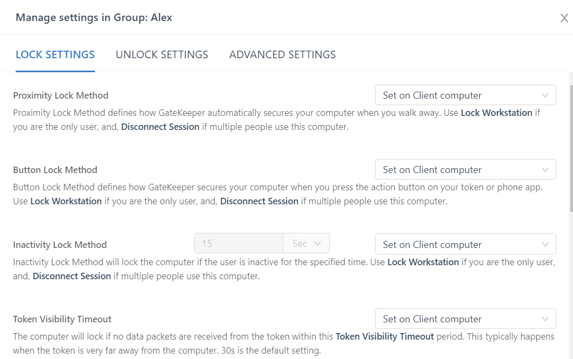Click the Token Visibility Timeout heading
The width and height of the screenshot is (573, 359).
pyautogui.click(x=62, y=319)
